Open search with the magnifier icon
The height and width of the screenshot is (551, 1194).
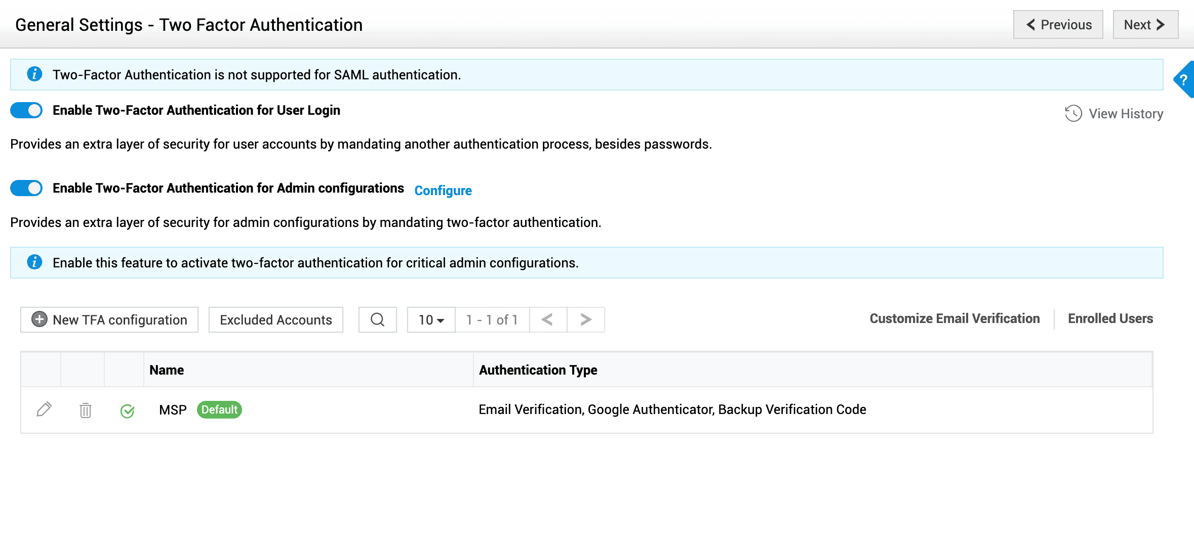[377, 319]
